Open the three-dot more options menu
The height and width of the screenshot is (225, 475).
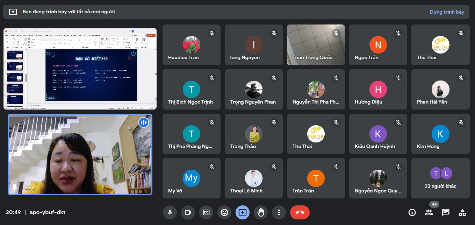tap(279, 212)
